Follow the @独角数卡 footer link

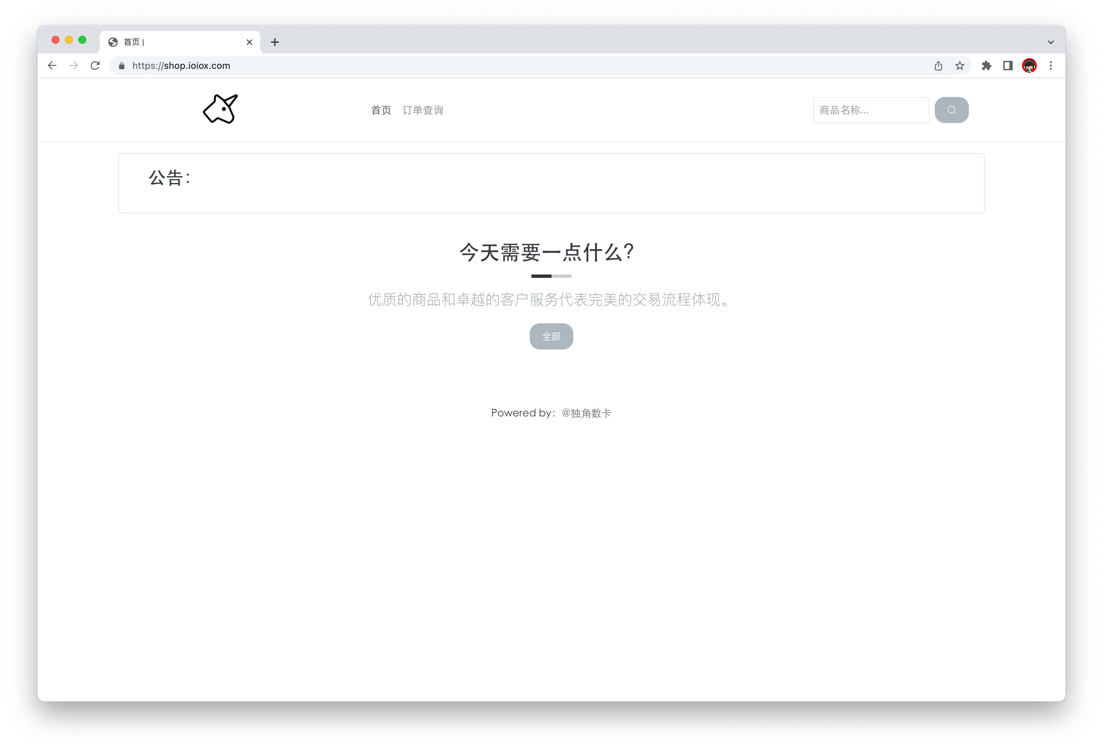point(586,413)
